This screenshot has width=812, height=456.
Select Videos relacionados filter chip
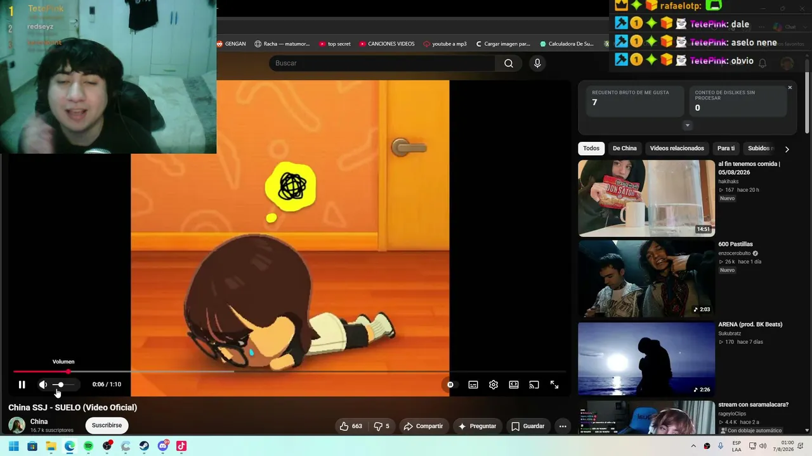[x=677, y=148]
